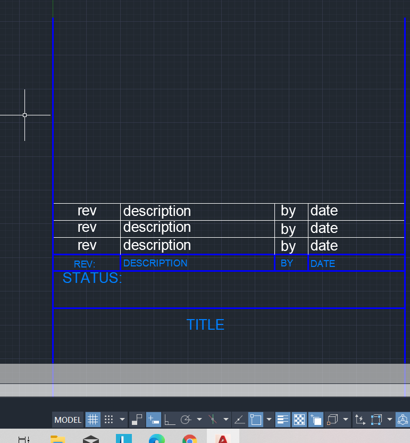The width and height of the screenshot is (410, 443).
Task: Select the blue uppercase DESCRIPTION header text
Action: click(155, 263)
